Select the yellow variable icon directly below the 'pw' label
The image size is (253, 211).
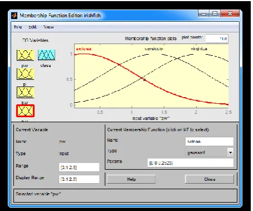tap(25, 74)
